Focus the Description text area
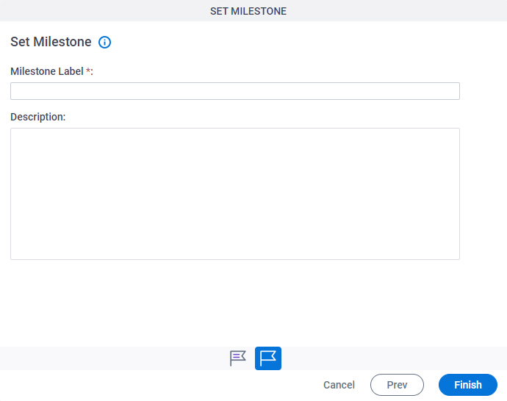Image resolution: width=507 pixels, height=401 pixels. (235, 194)
